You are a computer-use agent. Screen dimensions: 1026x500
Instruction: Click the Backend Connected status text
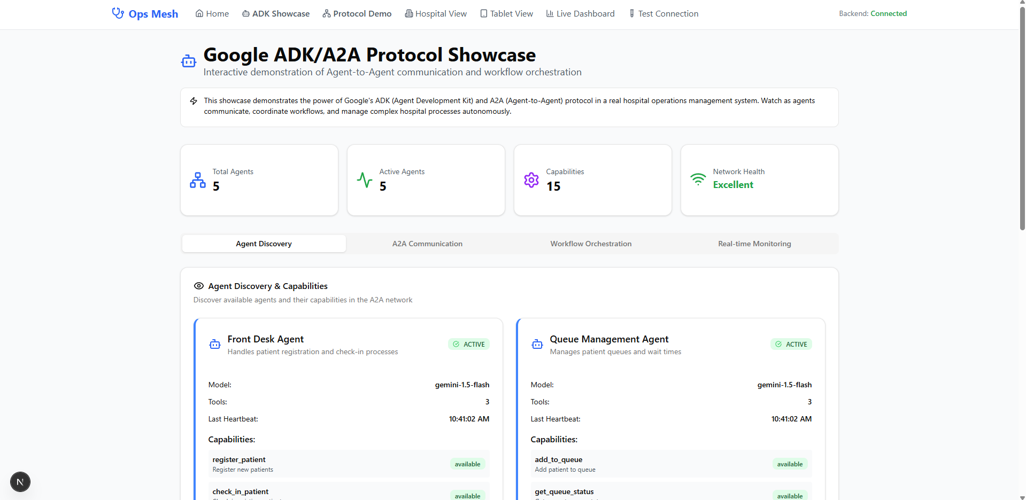tap(873, 13)
